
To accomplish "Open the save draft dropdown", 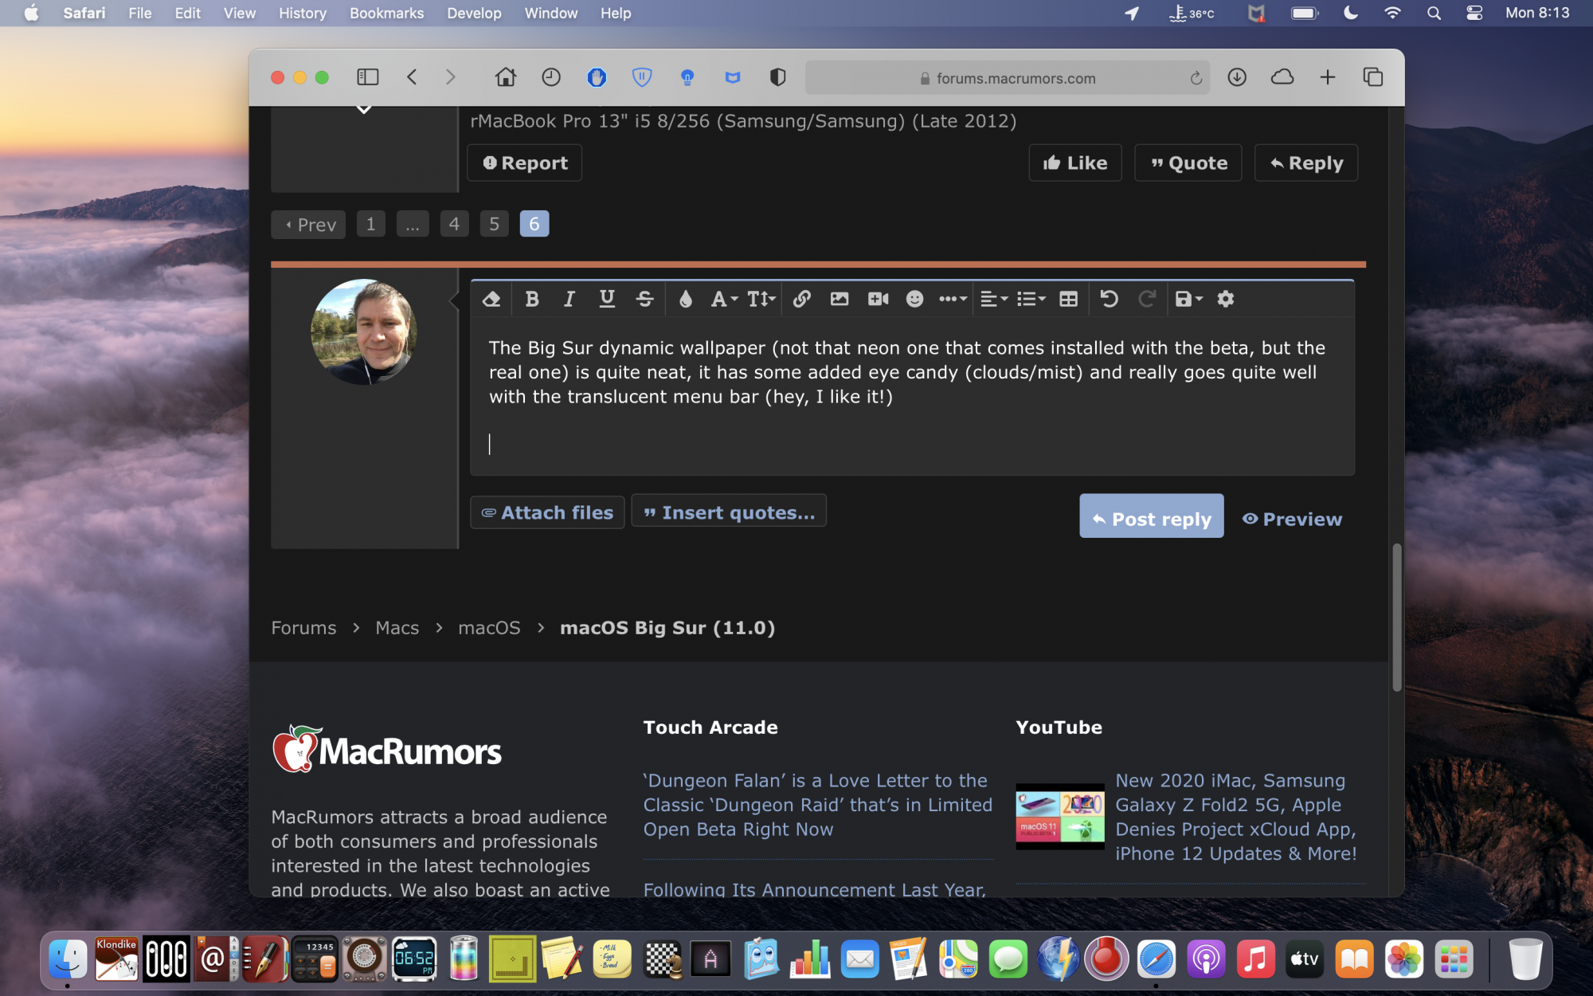I will tap(1188, 299).
